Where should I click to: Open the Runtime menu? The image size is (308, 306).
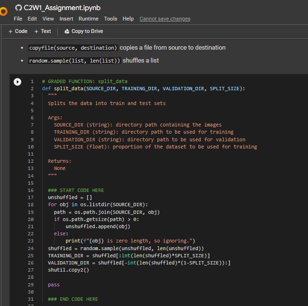[x=88, y=19]
